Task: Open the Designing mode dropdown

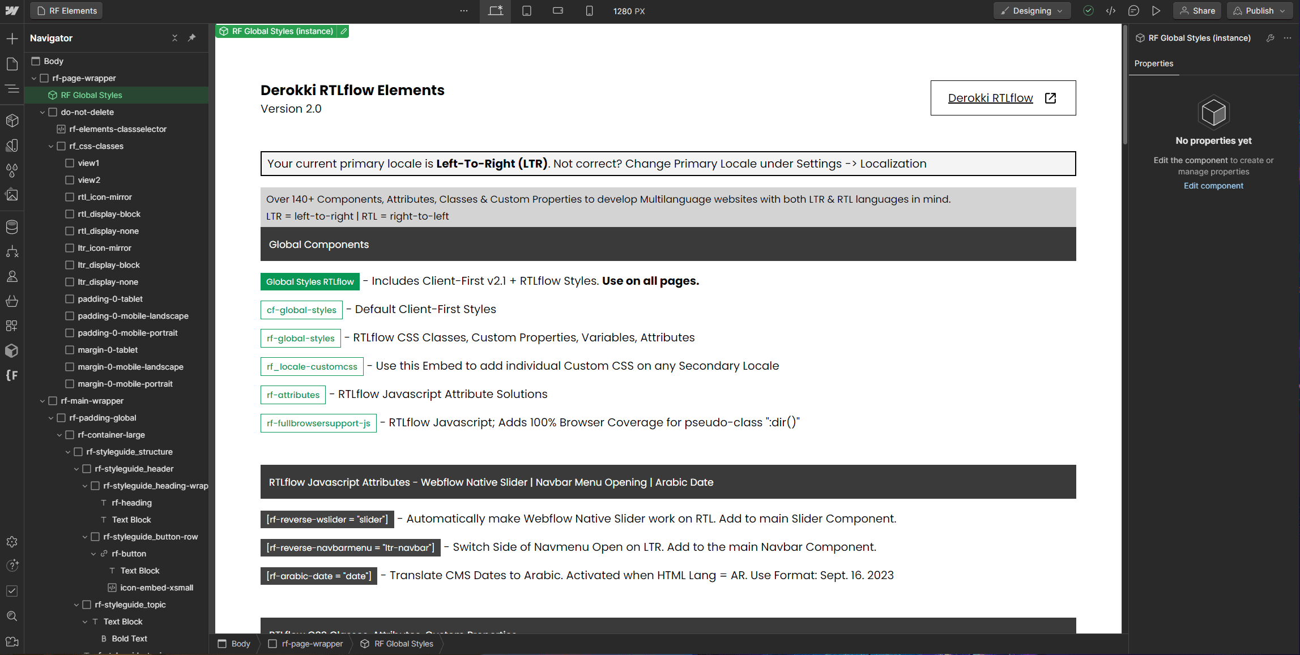Action: [x=1032, y=11]
